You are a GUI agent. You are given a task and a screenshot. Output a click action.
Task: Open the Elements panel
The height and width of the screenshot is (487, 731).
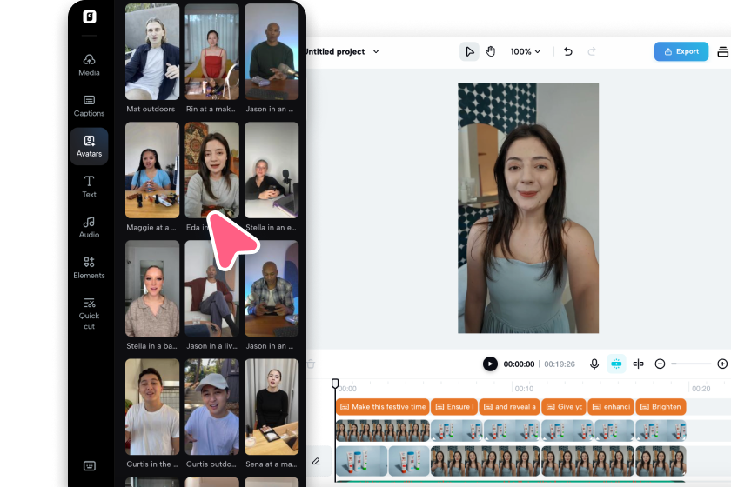(89, 268)
